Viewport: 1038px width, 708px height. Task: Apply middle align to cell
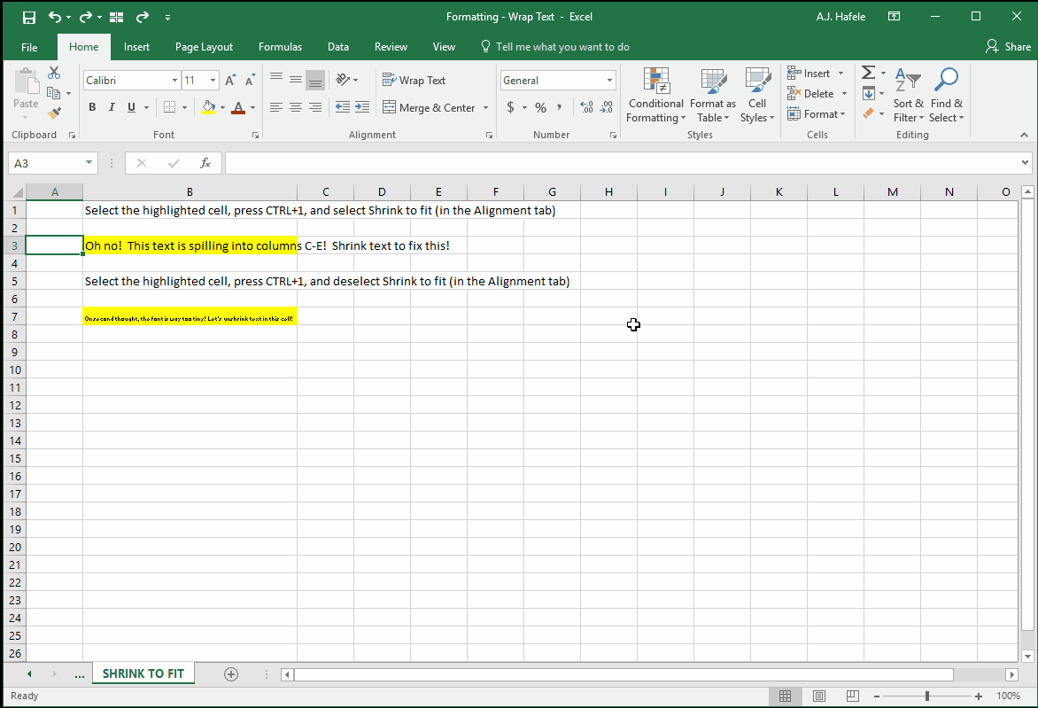[x=296, y=80]
